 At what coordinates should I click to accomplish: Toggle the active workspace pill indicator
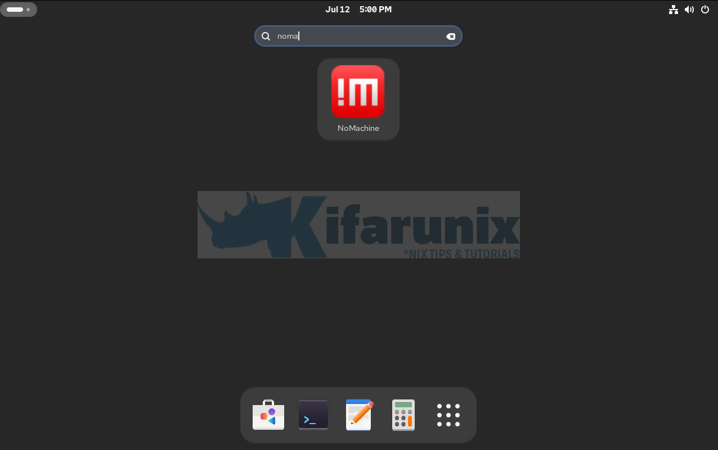coord(15,10)
